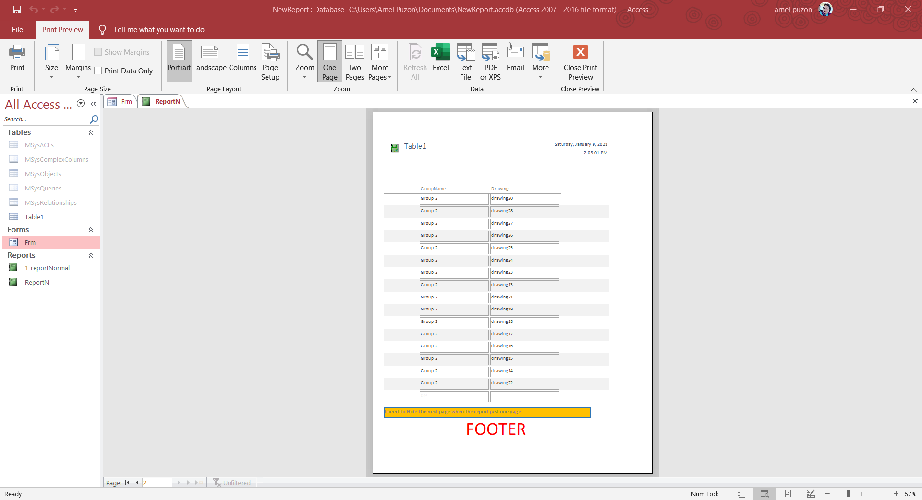Select the MSysRelationships table
922x500 pixels.
[x=52, y=202]
